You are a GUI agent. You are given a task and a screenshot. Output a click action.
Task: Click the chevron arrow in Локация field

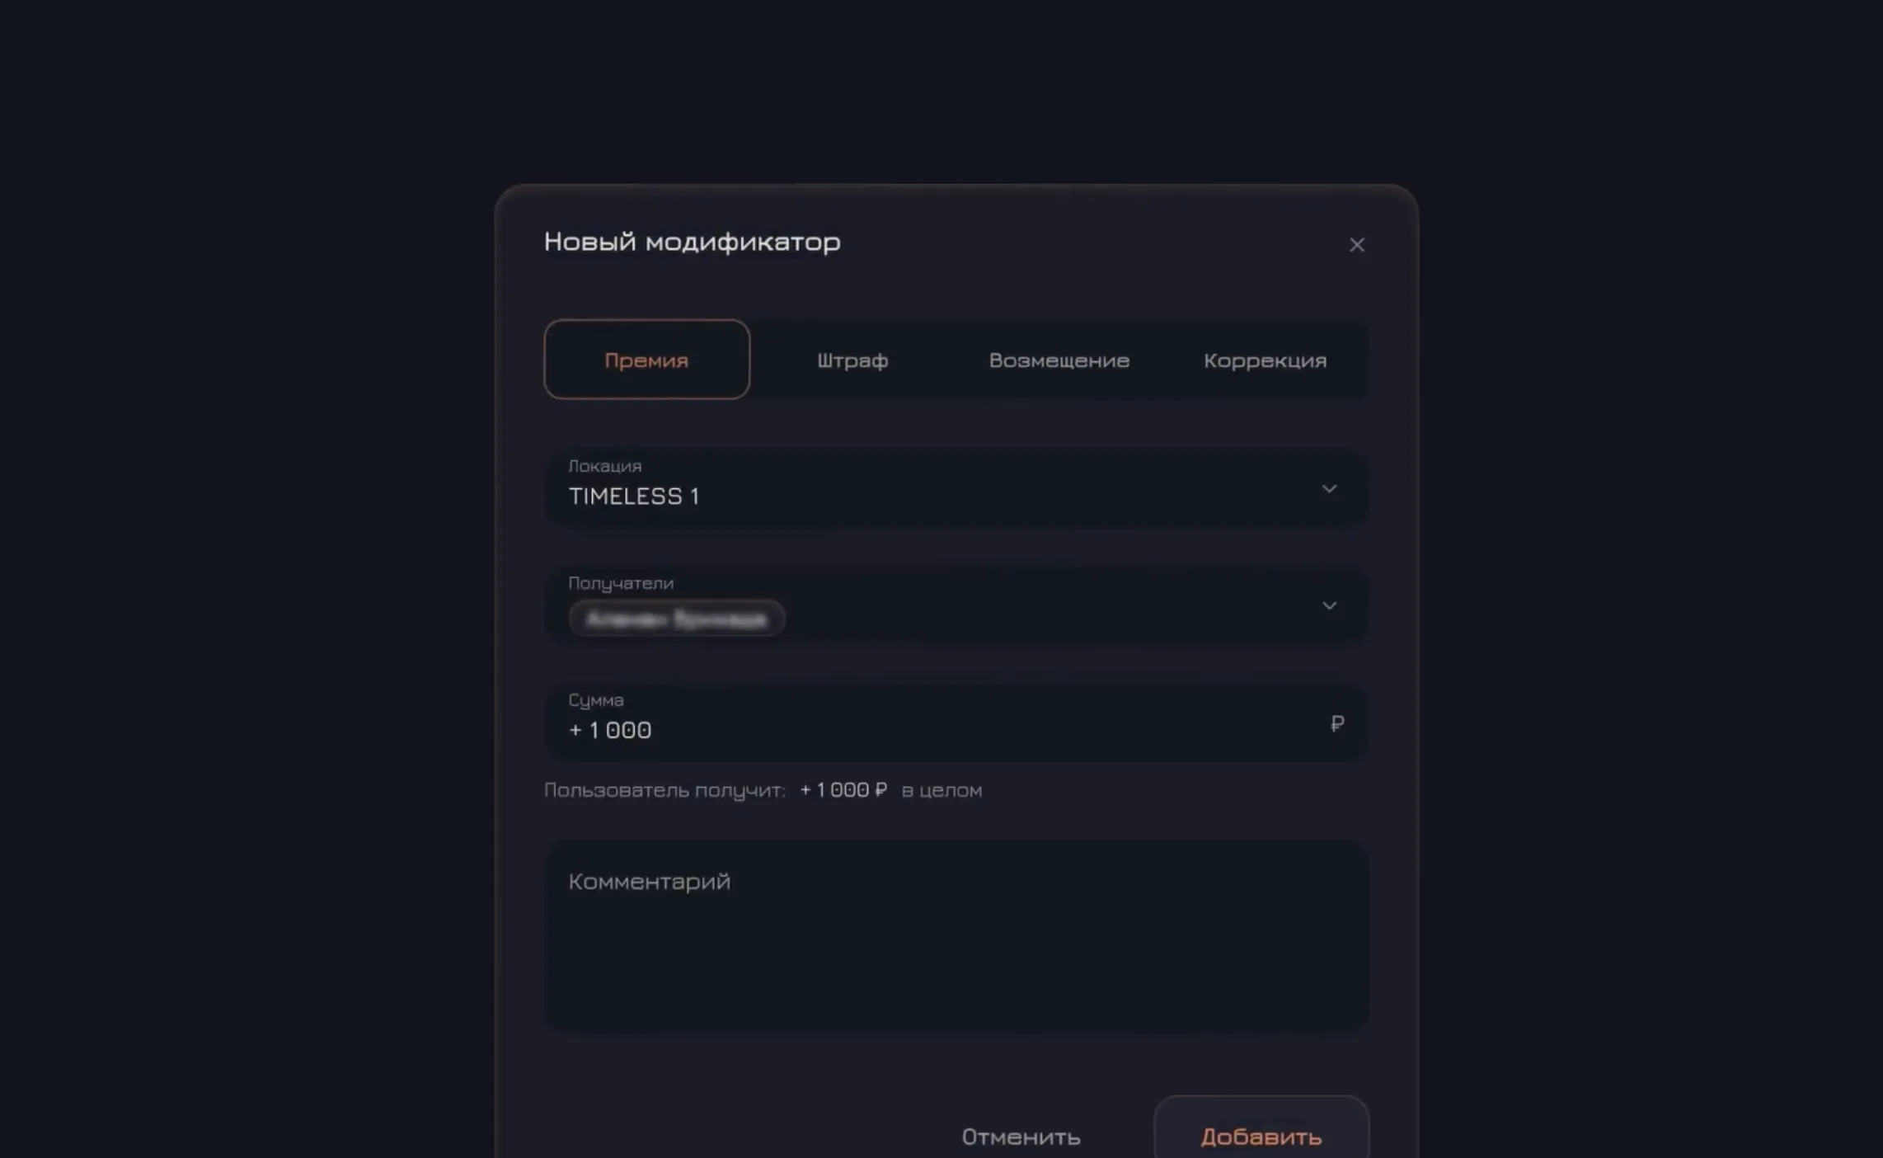point(1329,489)
